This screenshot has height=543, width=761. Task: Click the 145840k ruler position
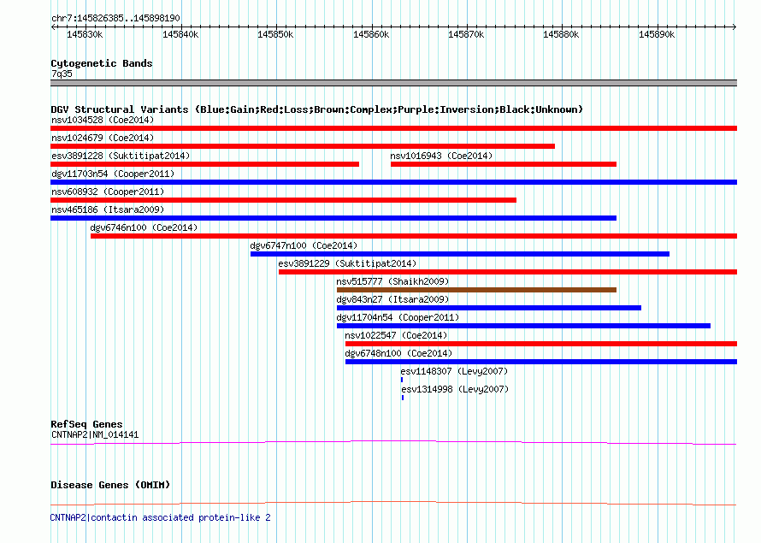pos(180,34)
